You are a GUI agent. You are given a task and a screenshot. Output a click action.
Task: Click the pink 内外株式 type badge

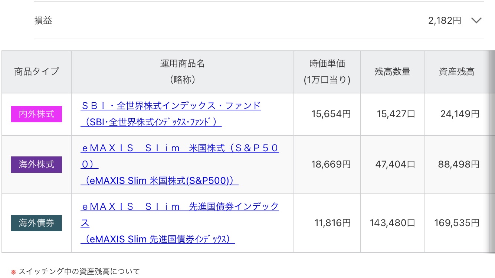coord(36,114)
